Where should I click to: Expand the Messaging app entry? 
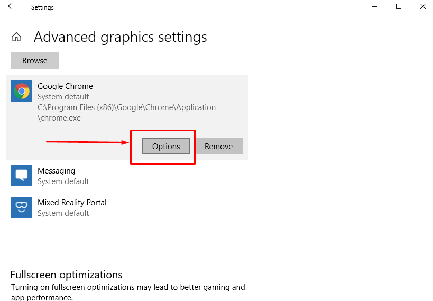(x=127, y=176)
